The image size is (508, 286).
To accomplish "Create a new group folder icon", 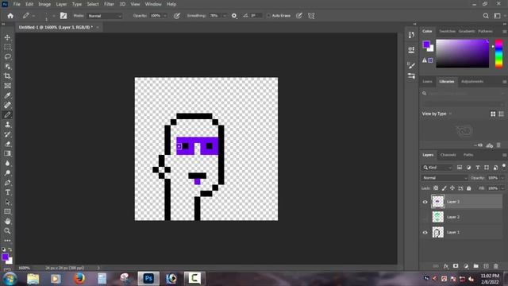I will click(476, 266).
